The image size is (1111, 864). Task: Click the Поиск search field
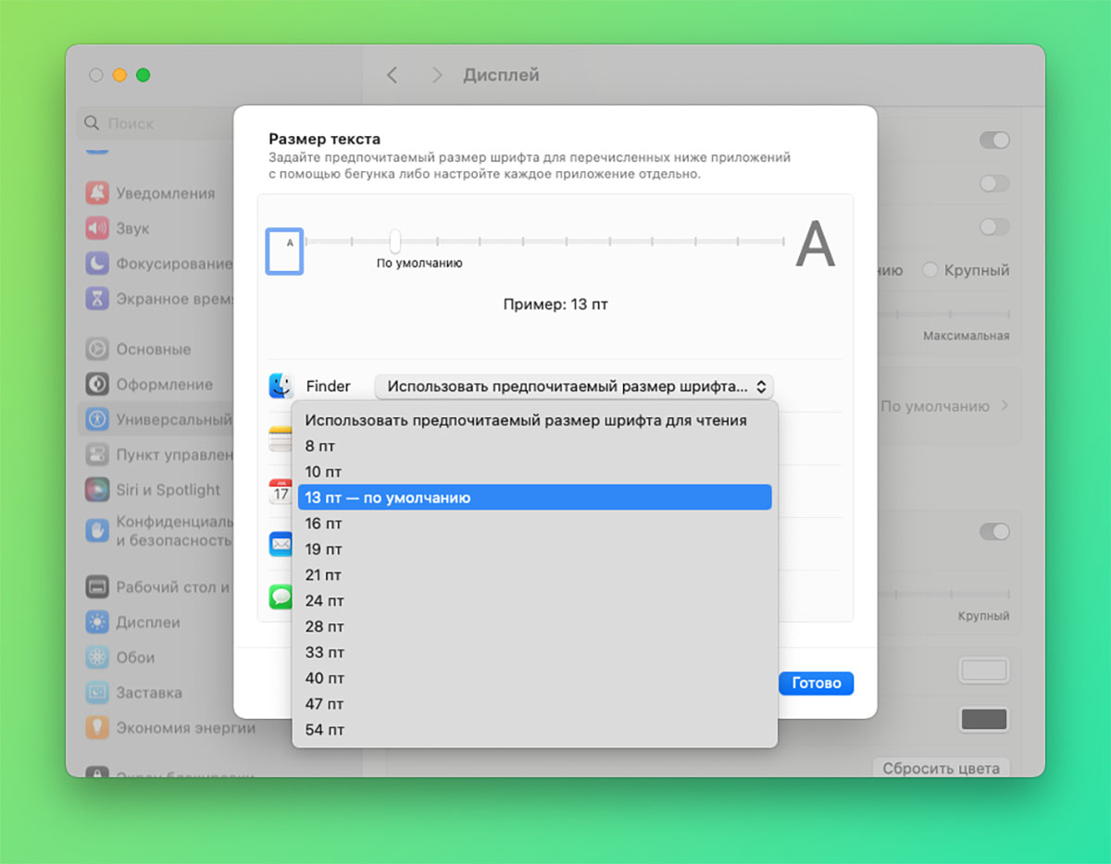tap(156, 123)
